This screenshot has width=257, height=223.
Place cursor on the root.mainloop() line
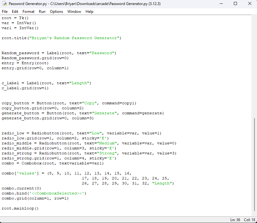click(20, 208)
